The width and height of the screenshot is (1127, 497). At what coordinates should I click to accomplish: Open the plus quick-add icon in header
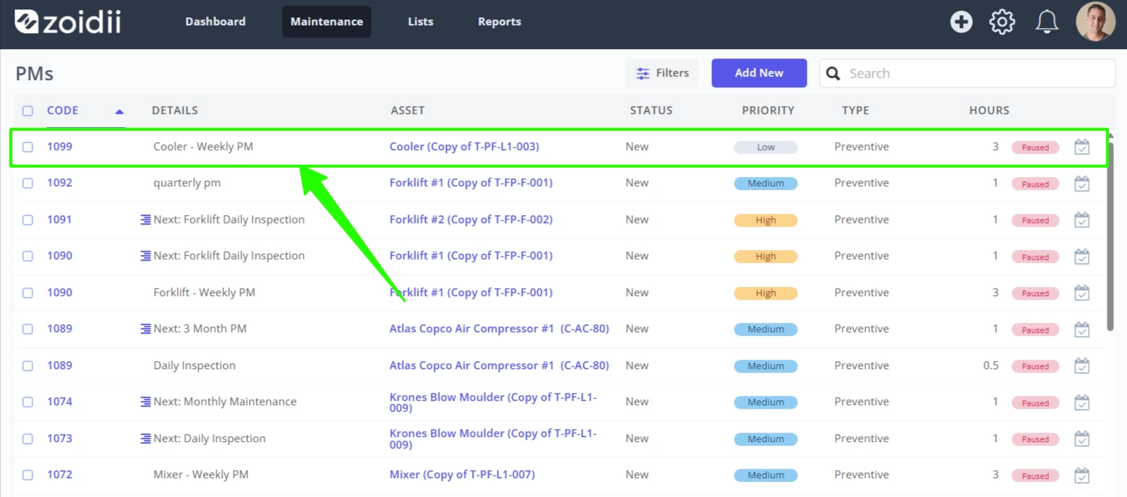point(961,22)
